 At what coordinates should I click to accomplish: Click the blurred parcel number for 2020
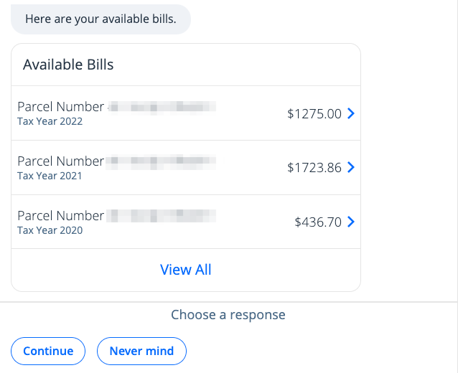point(162,215)
